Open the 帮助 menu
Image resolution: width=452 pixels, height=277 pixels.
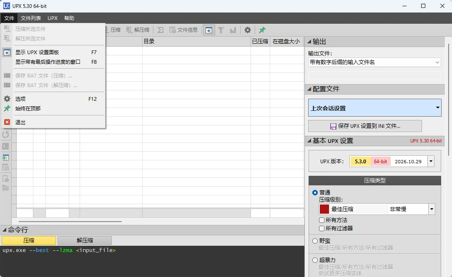point(69,18)
